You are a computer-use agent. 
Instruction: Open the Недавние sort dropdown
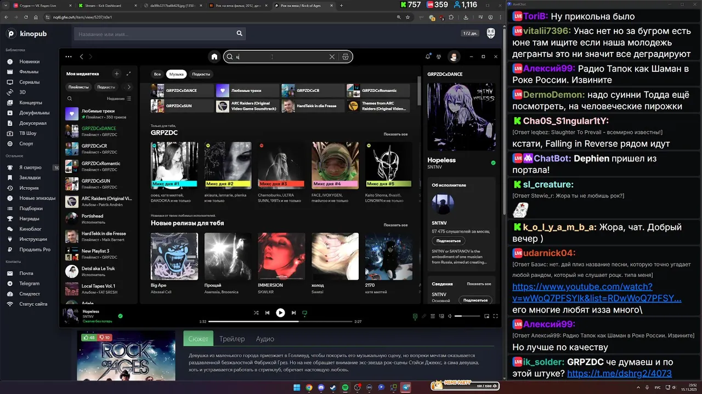(x=119, y=99)
